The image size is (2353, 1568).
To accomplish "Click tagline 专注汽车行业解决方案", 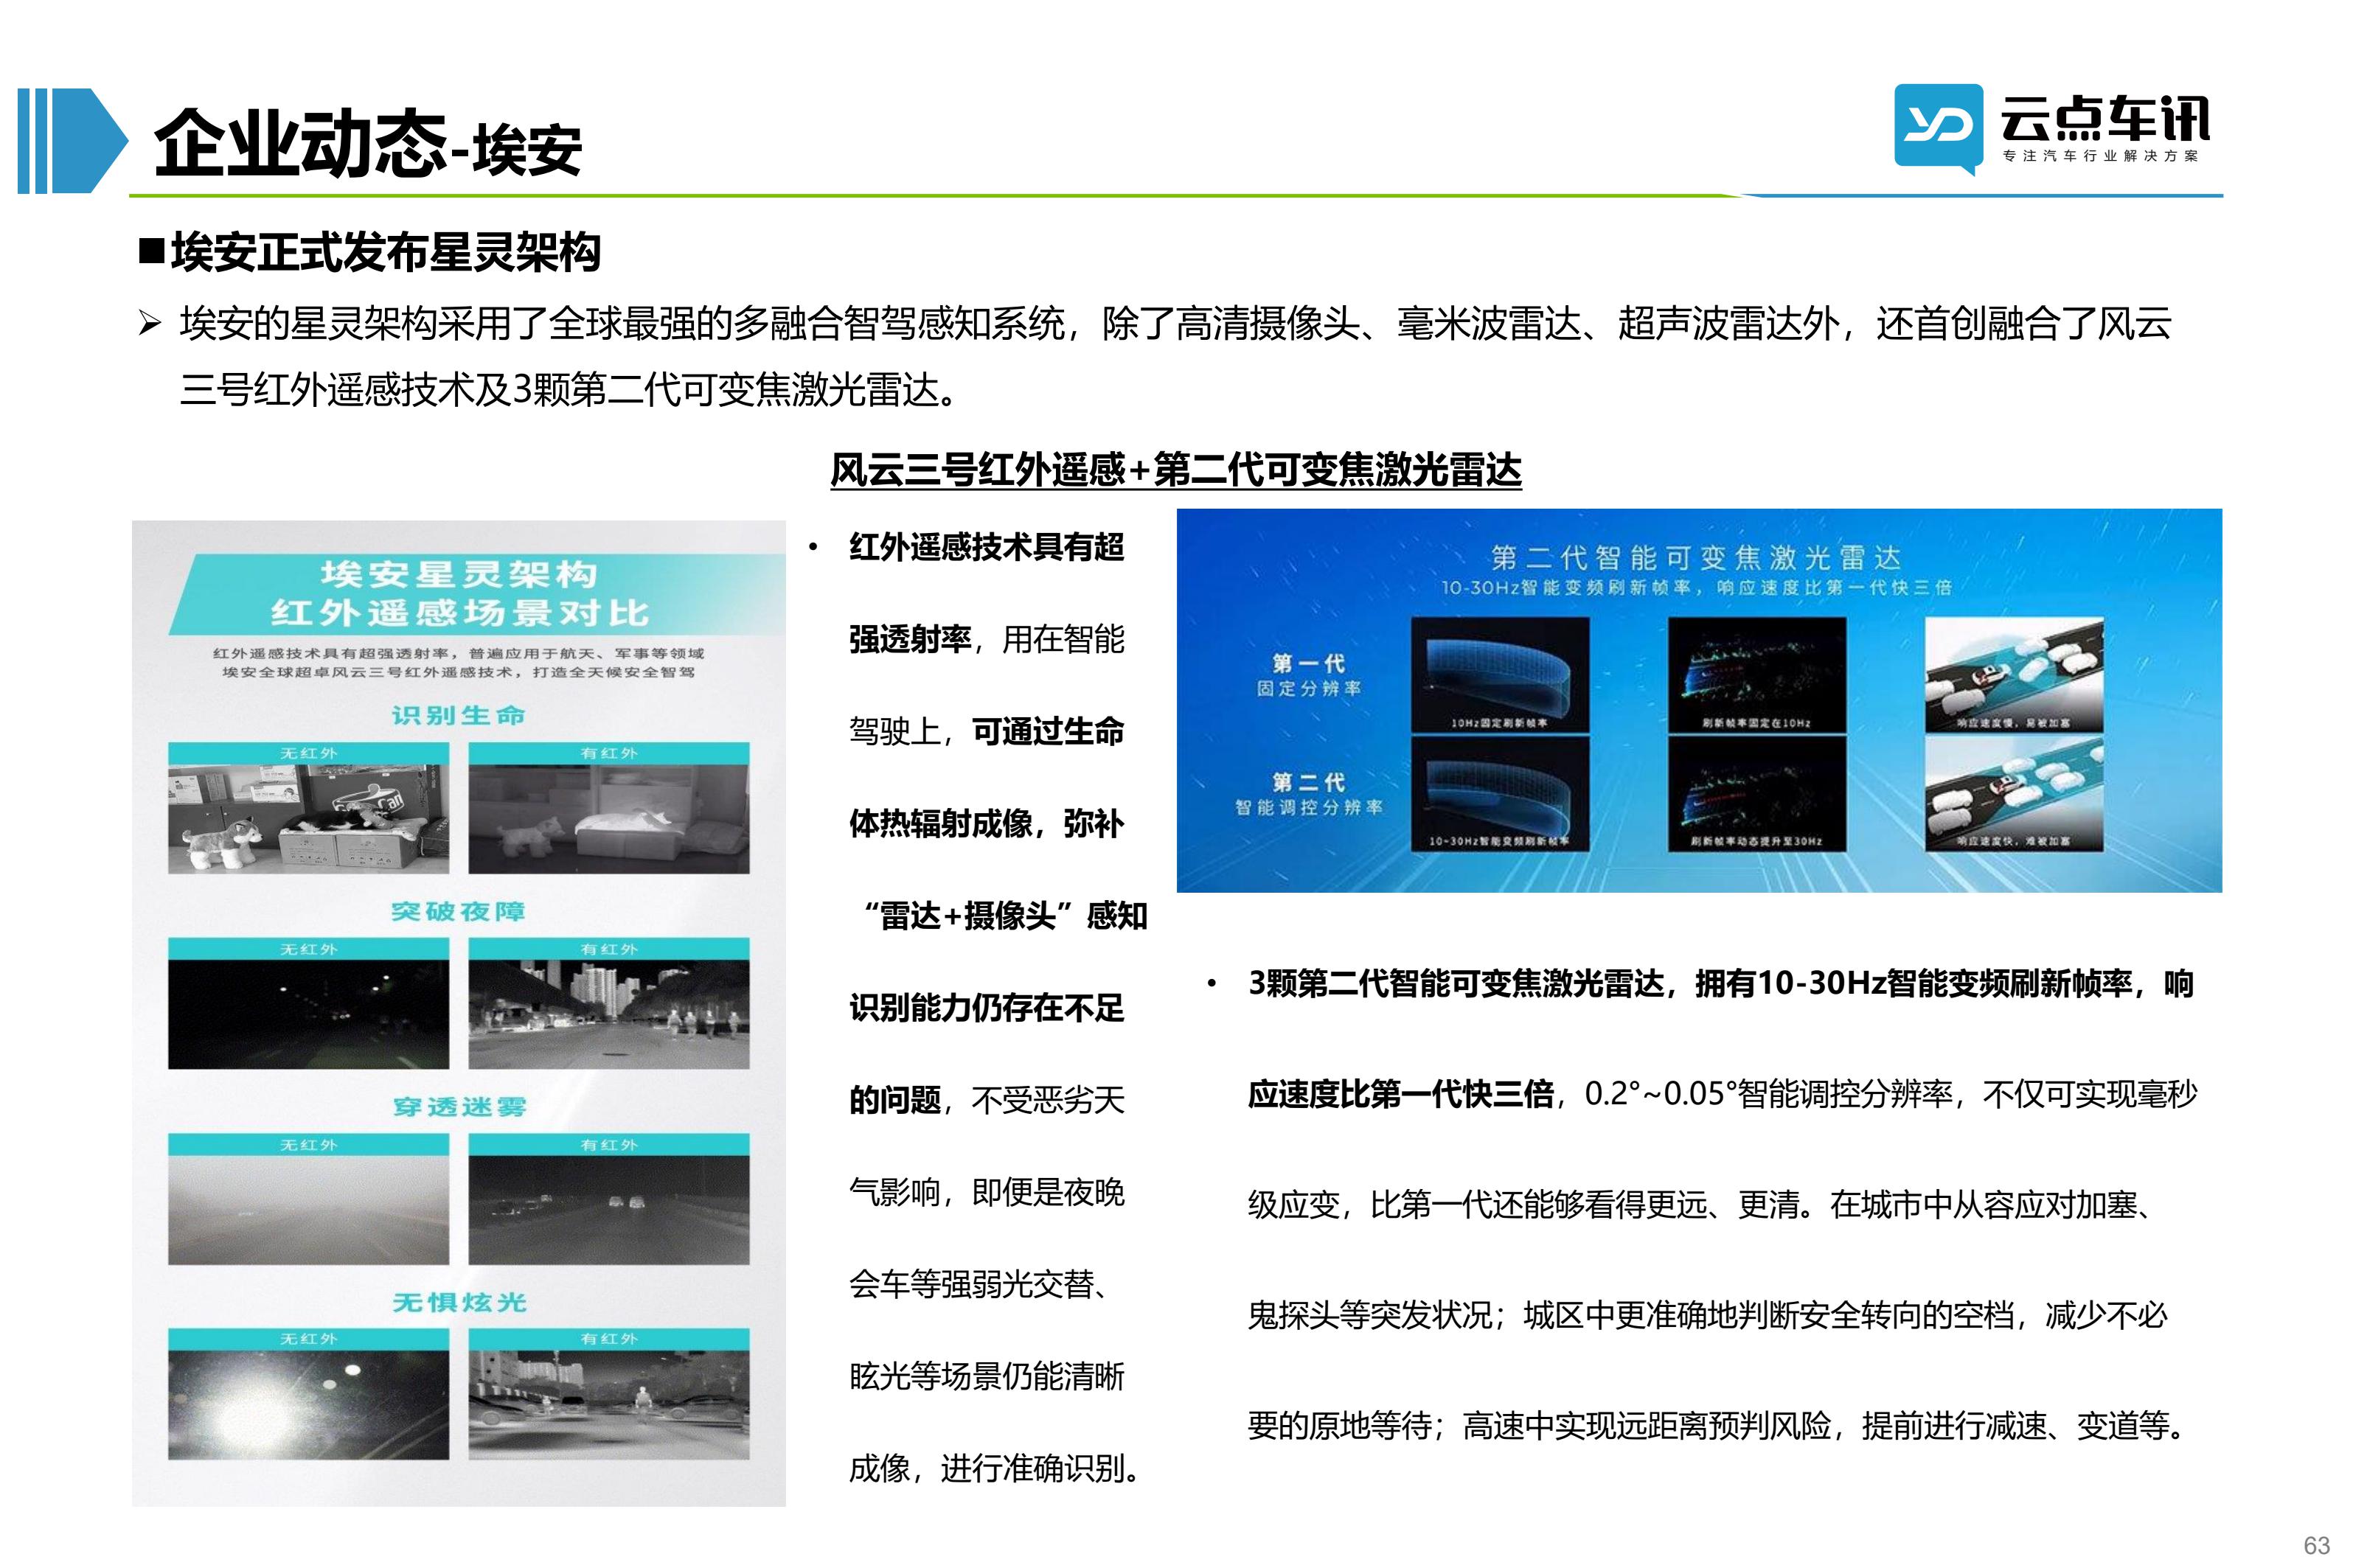I will coord(2100,156).
